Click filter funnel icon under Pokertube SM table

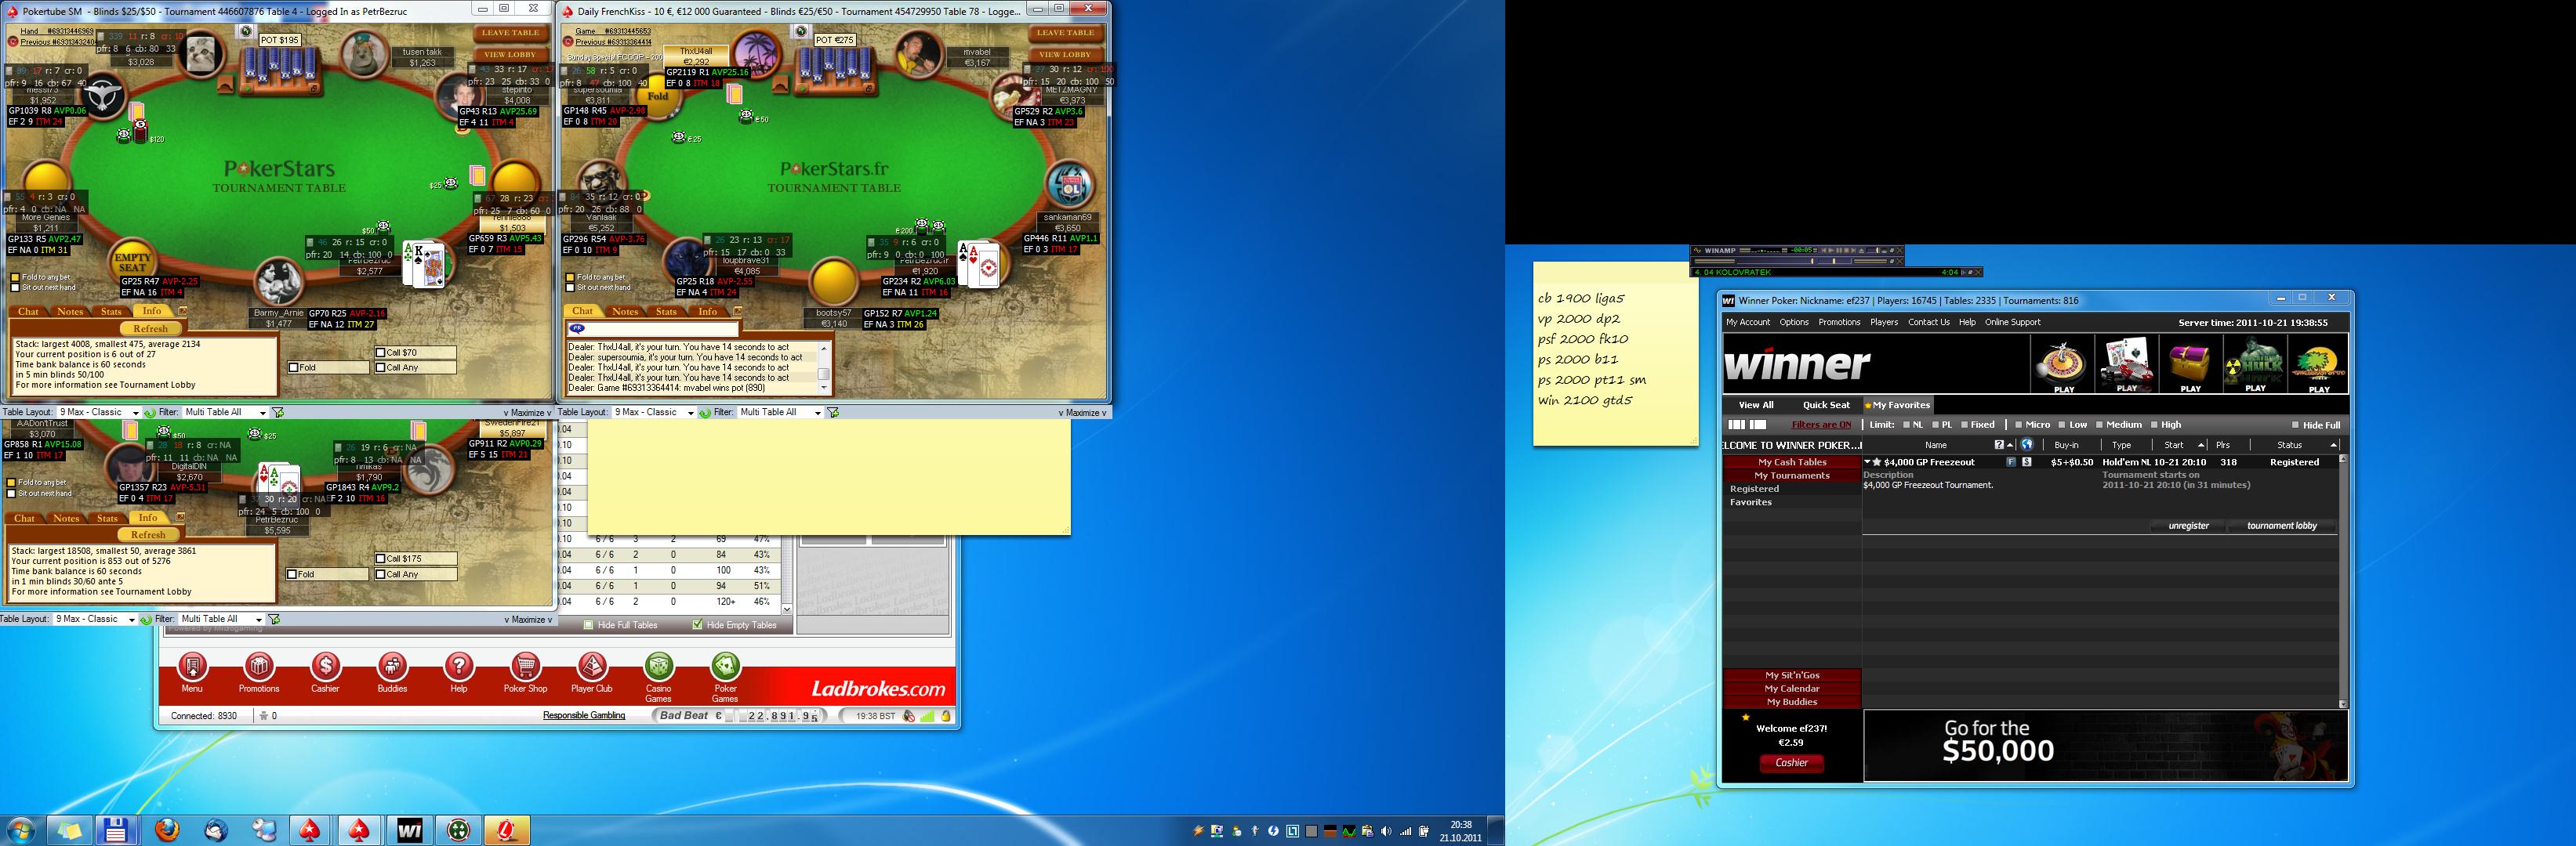pos(278,413)
